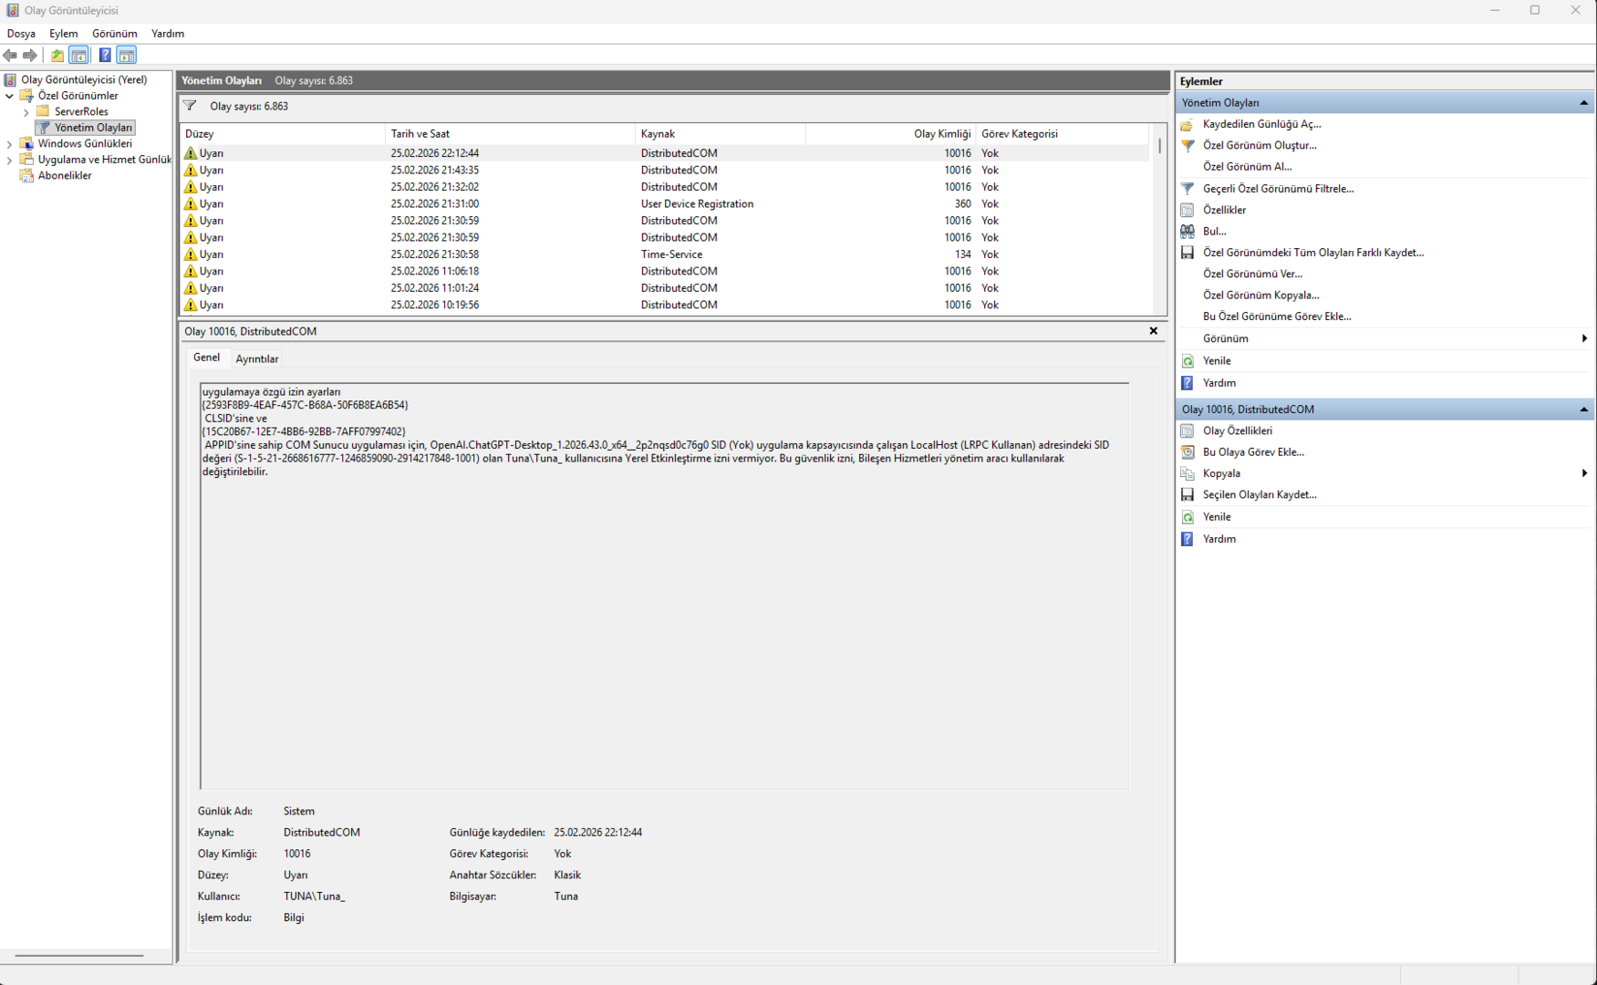Click the Kopyala icon in the actions pane
This screenshot has width=1597, height=985.
tap(1187, 473)
